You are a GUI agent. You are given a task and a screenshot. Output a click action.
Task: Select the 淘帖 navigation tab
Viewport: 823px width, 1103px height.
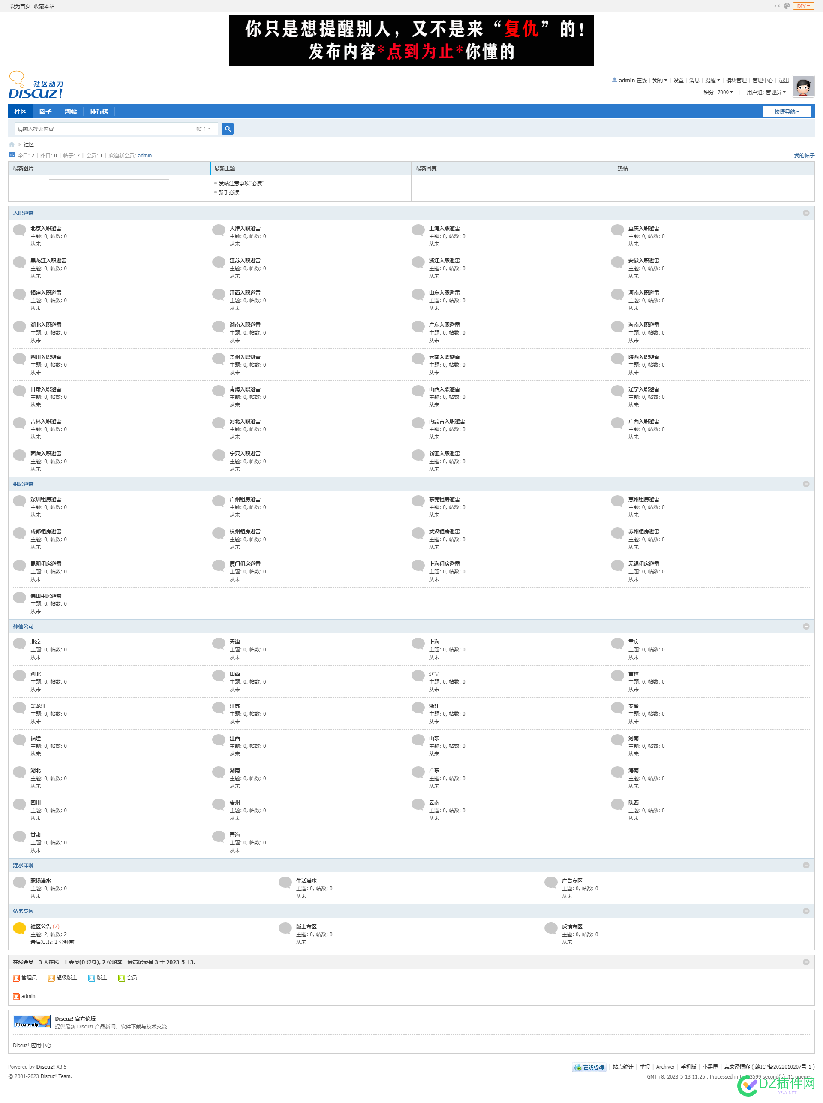coord(71,112)
